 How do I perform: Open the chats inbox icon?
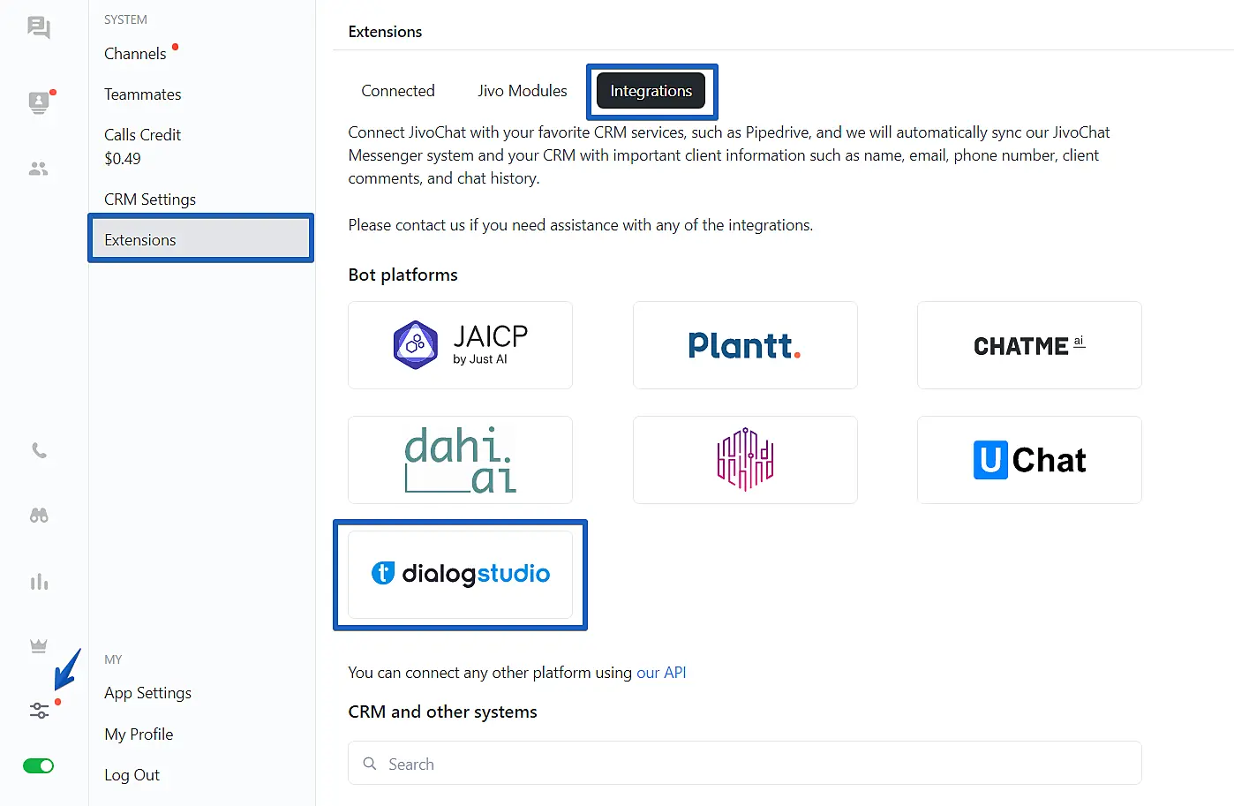pos(39,27)
